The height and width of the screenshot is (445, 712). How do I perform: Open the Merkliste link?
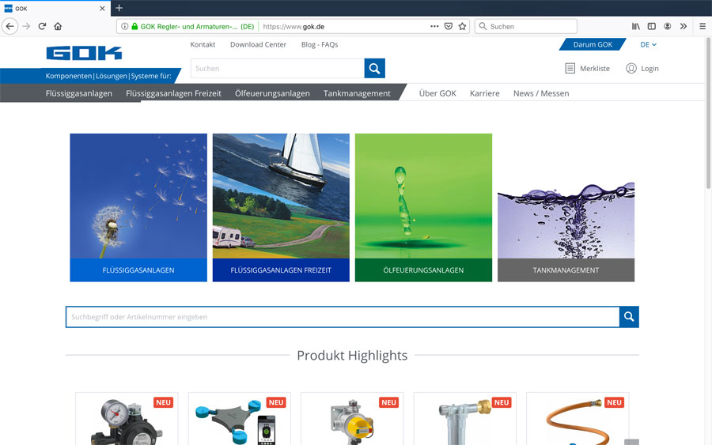click(x=594, y=69)
